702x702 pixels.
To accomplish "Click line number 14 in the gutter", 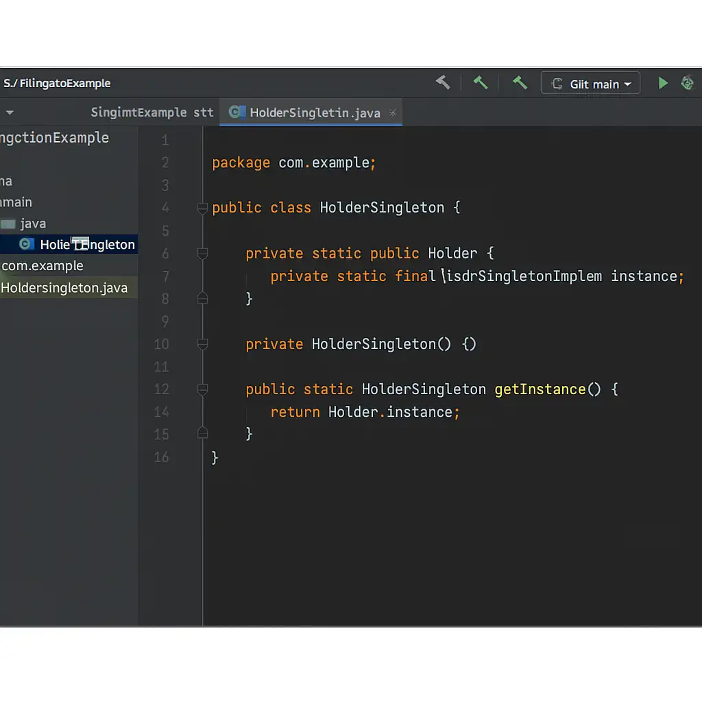I will click(x=162, y=412).
